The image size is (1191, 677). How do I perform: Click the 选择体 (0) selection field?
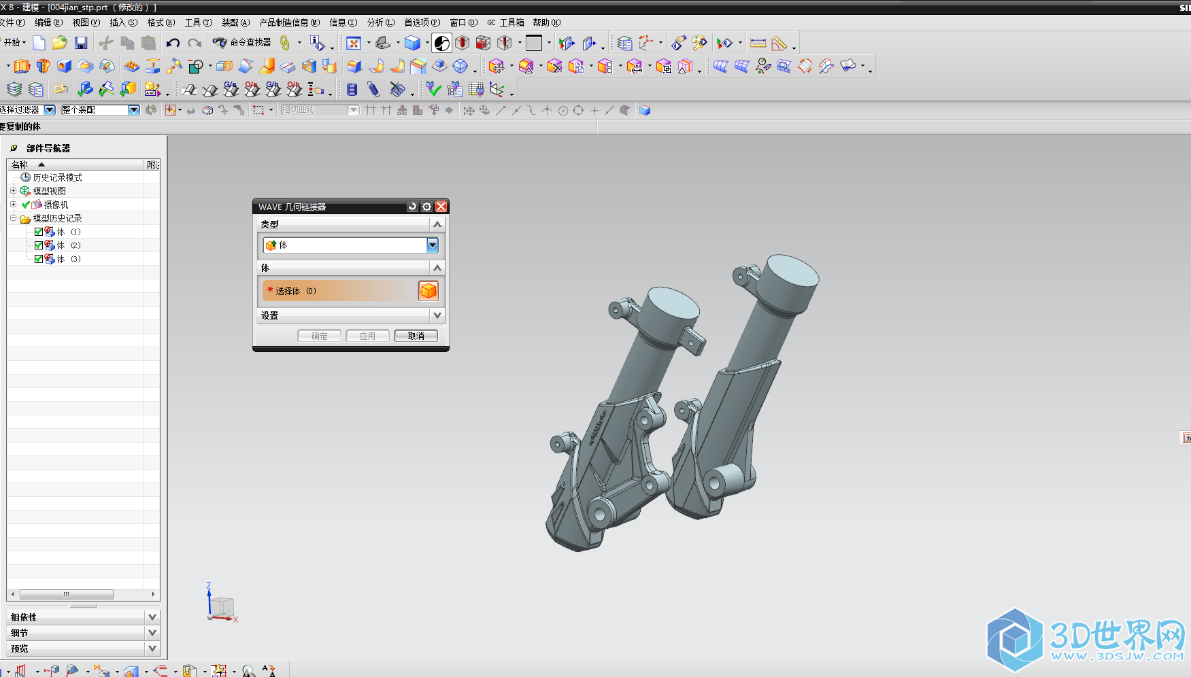pyautogui.click(x=339, y=291)
